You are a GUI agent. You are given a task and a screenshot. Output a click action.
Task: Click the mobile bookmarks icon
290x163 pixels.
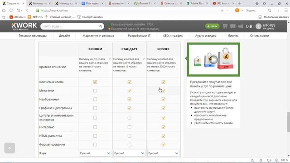point(260,17)
